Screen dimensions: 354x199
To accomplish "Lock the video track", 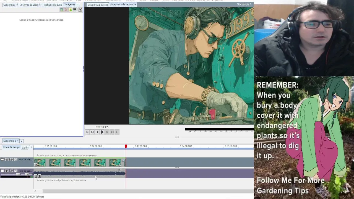I will point(16,159).
